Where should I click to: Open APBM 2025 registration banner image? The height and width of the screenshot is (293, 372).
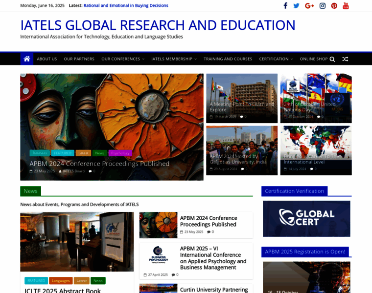[x=306, y=277]
